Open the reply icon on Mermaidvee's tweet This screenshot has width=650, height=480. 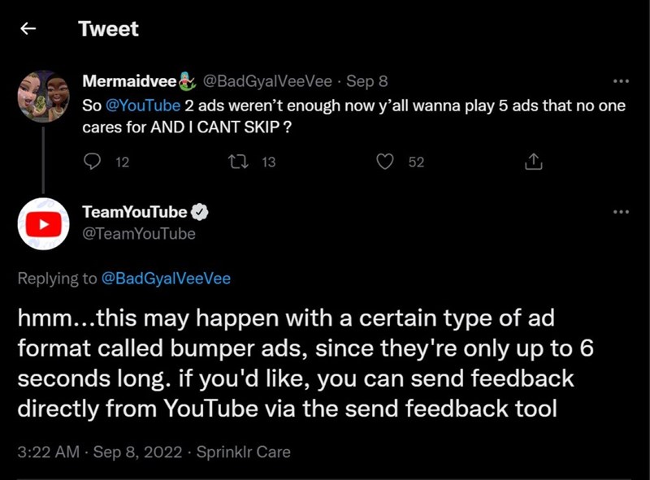(x=91, y=162)
